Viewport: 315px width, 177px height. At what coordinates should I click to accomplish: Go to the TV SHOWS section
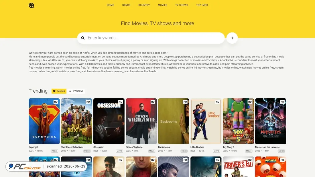coord(182,5)
